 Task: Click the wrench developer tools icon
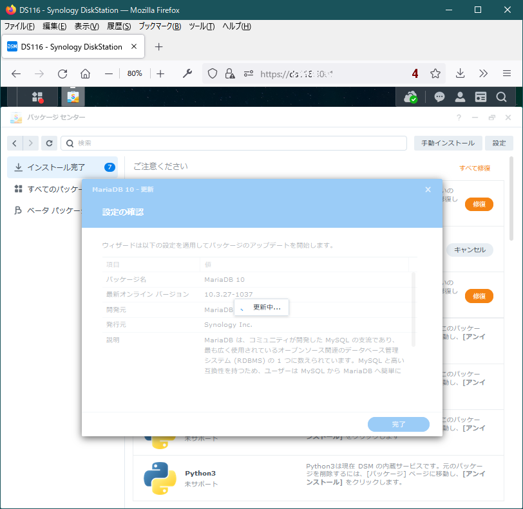click(x=187, y=73)
